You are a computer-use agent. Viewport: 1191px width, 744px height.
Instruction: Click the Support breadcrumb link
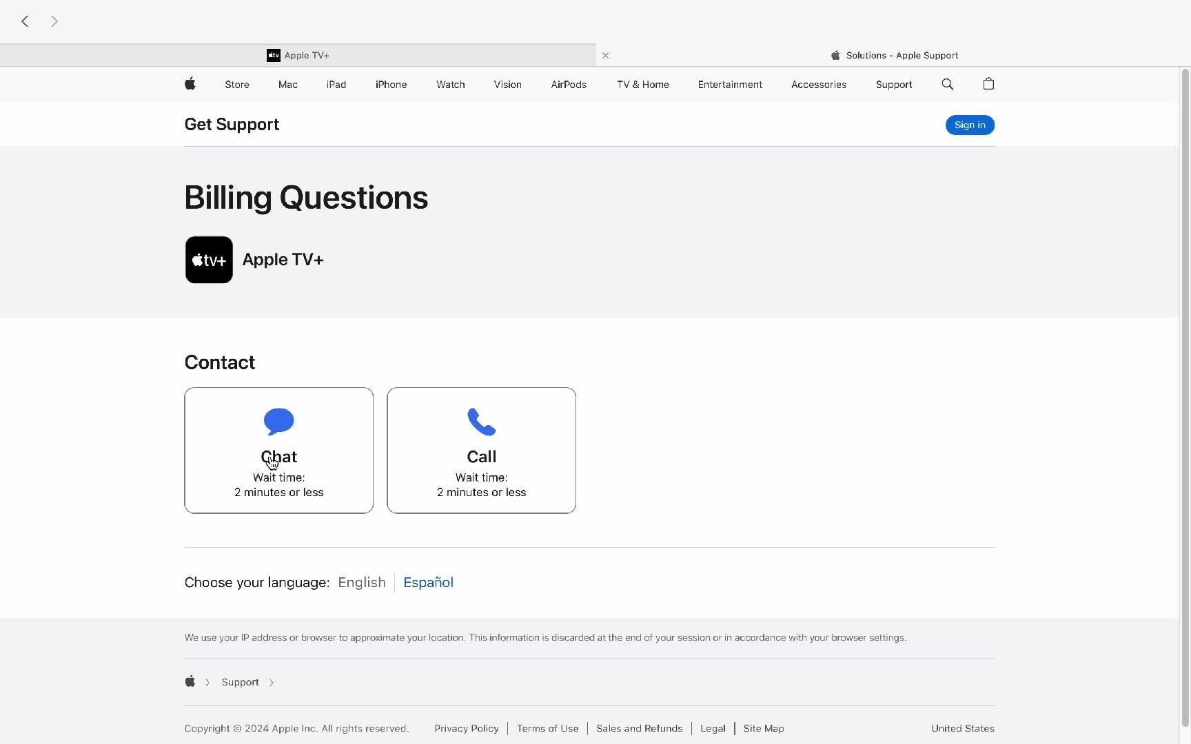coord(240,682)
